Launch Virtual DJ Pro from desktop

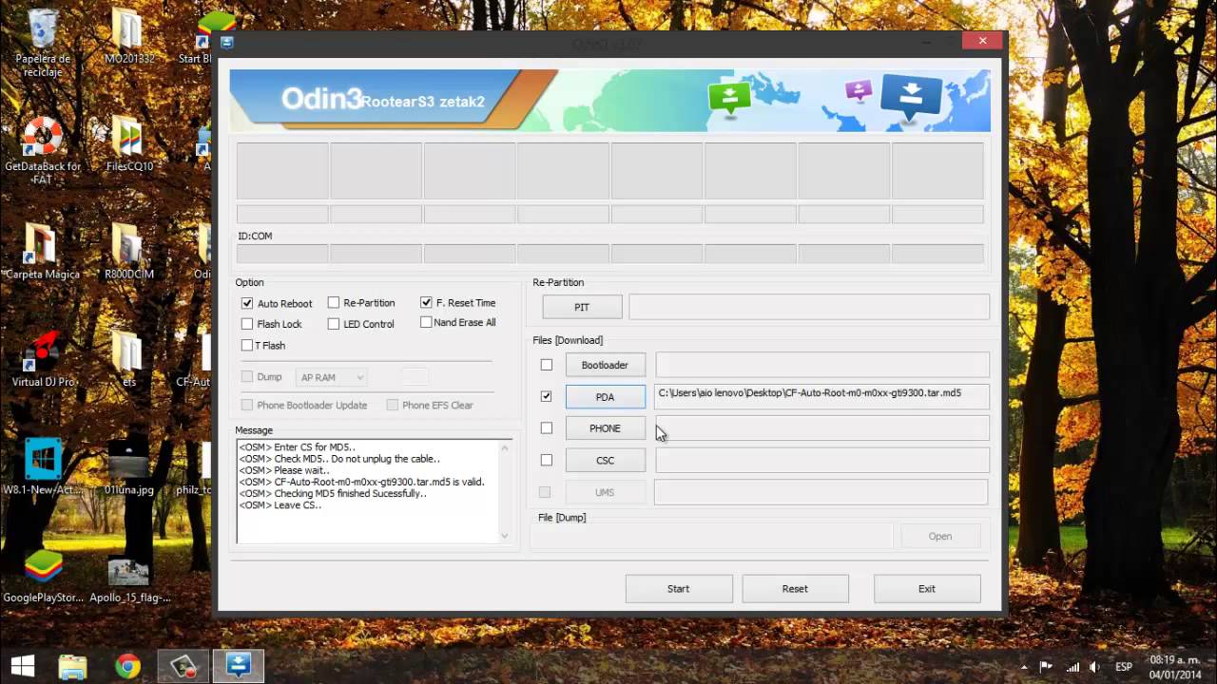tap(43, 359)
